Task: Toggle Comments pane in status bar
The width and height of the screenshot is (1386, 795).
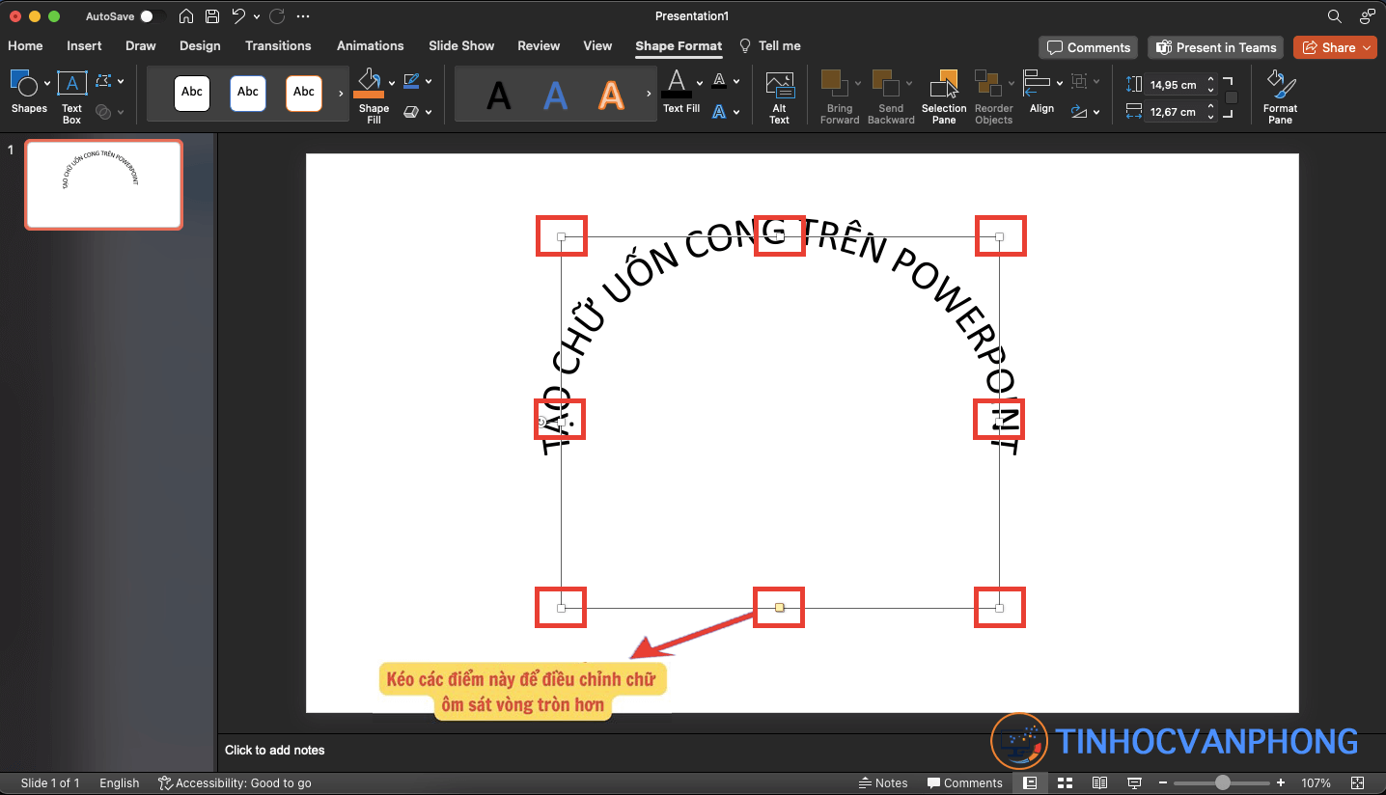Action: pyautogui.click(x=964, y=782)
